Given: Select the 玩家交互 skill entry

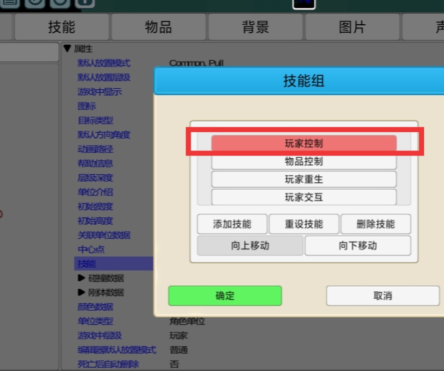Looking at the screenshot, I should point(304,197).
